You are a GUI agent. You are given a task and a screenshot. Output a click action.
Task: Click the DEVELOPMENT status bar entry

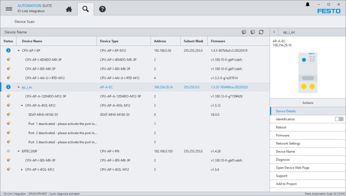click(38, 194)
